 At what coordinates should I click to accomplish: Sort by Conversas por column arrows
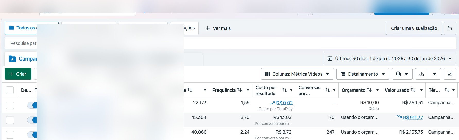click(x=327, y=90)
